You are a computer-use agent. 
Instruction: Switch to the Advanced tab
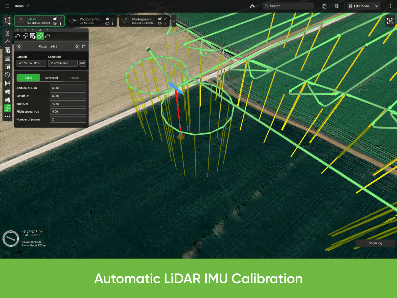pyautogui.click(x=51, y=78)
